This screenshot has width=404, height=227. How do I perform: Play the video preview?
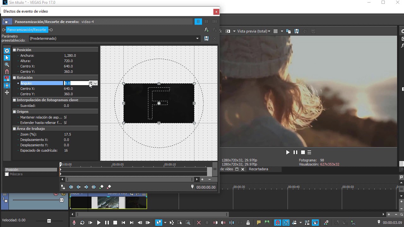pyautogui.click(x=288, y=152)
